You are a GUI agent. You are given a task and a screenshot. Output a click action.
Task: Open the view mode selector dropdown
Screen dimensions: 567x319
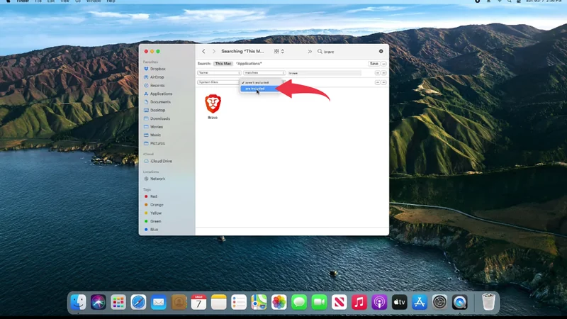279,52
